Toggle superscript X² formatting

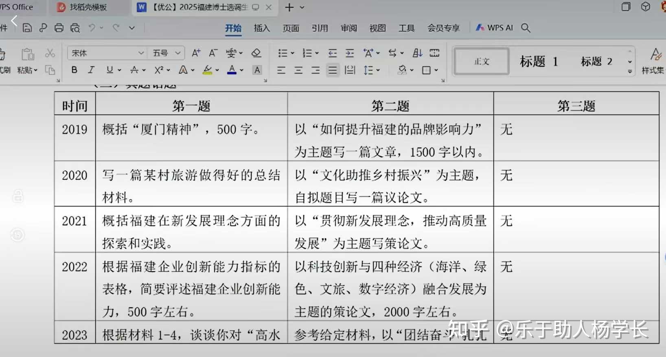[x=159, y=70]
